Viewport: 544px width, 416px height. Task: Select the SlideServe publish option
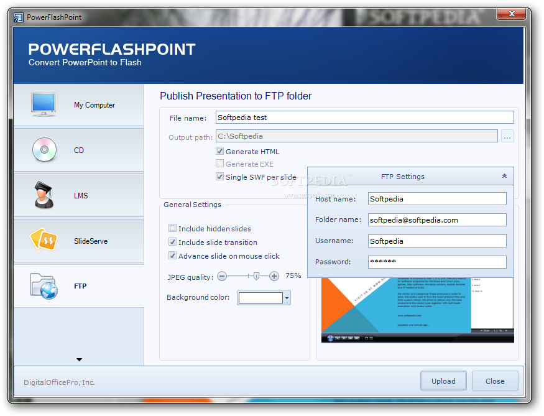tap(79, 241)
